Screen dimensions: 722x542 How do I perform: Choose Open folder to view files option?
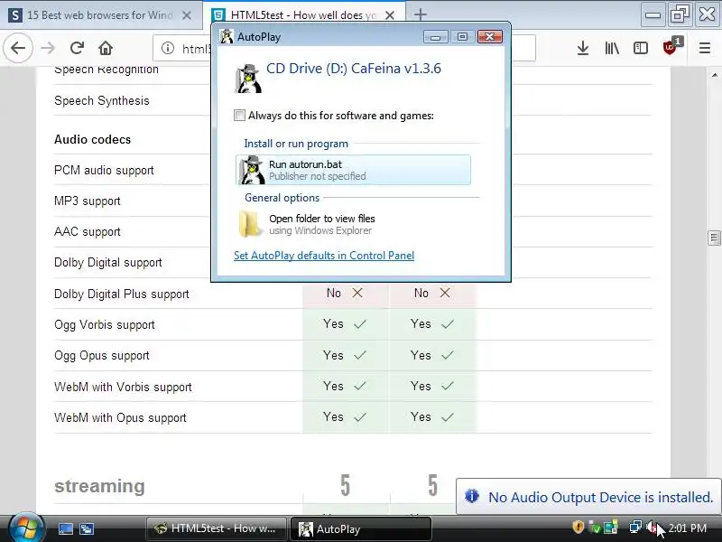(x=353, y=224)
